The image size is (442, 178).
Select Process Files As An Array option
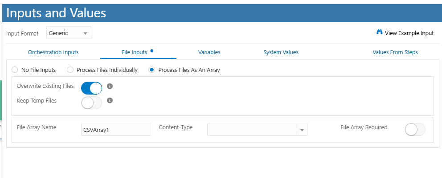tap(151, 70)
